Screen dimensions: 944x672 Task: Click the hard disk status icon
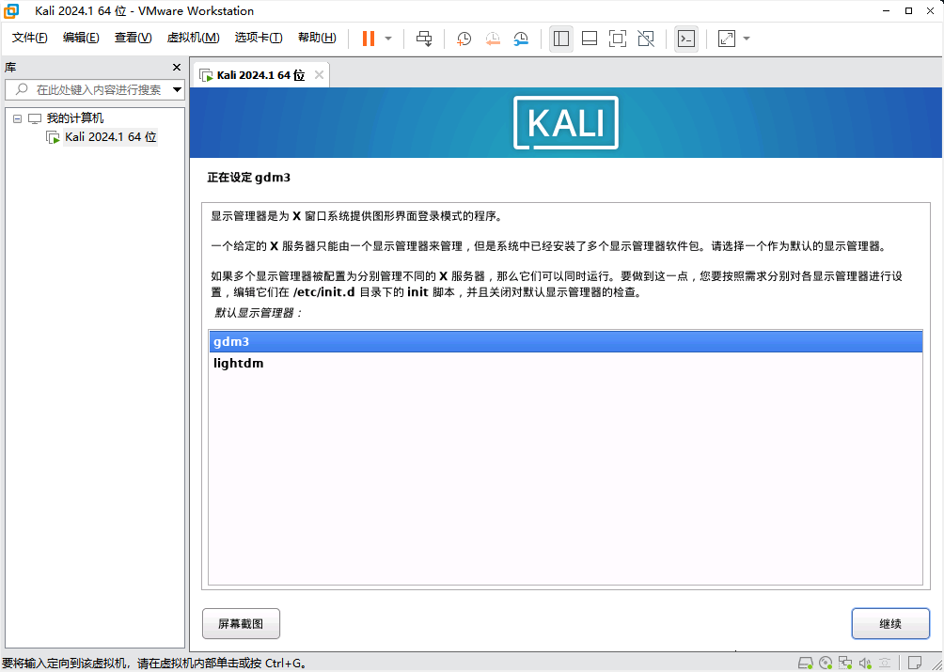pos(805,663)
